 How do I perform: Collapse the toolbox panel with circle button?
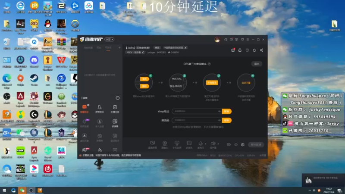click(x=118, y=98)
